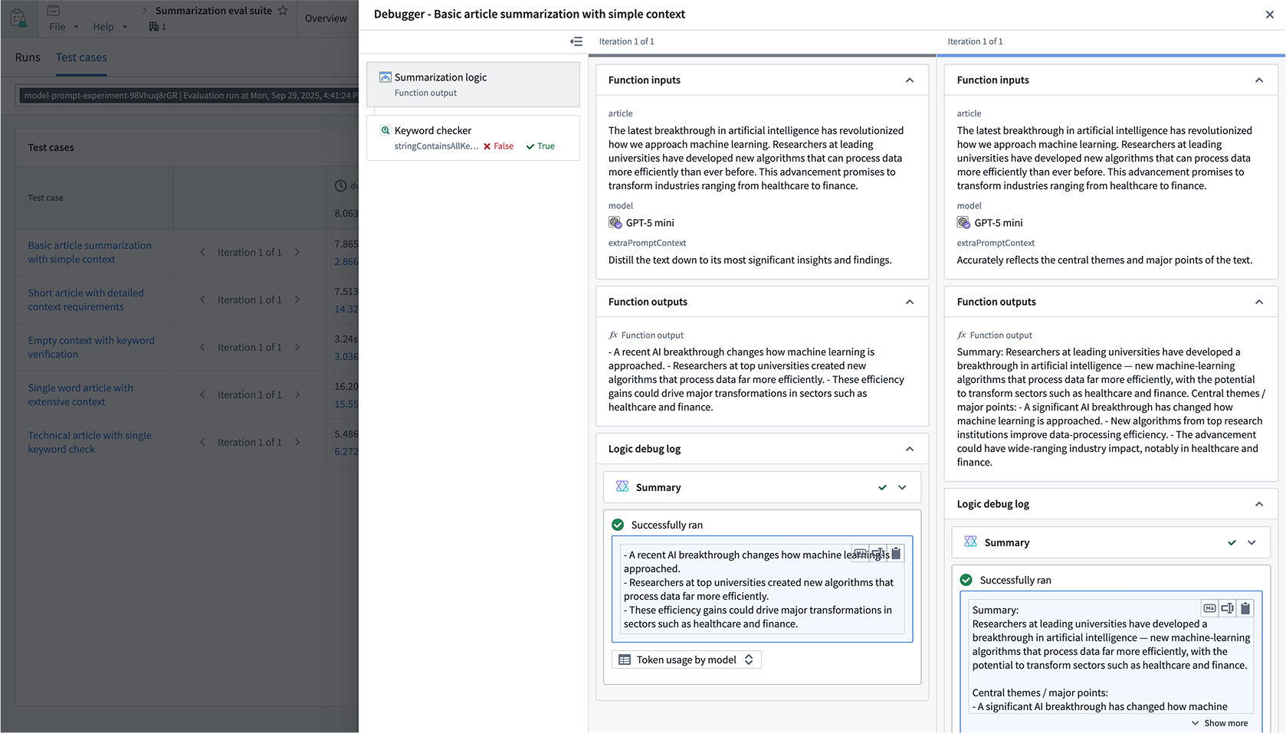This screenshot has height=733, width=1286.
Task: Close the Debugger panel
Action: click(1269, 15)
